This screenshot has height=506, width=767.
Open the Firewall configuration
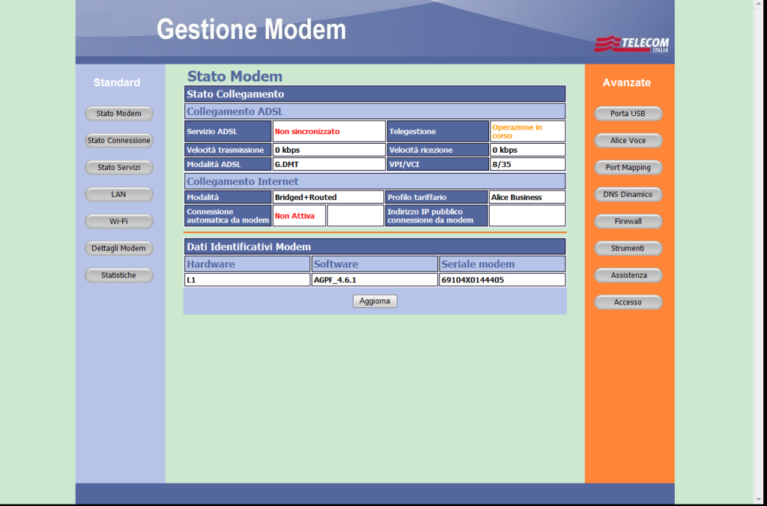pos(628,222)
